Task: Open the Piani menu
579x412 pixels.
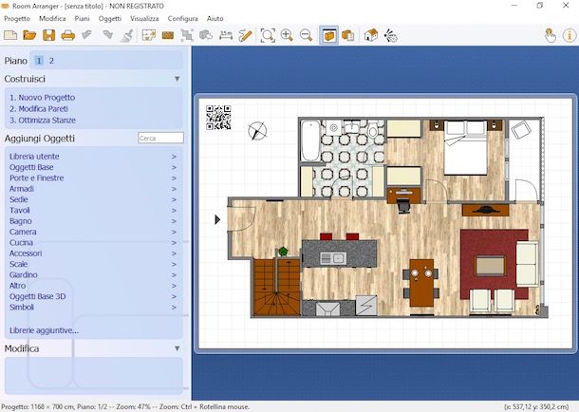Action: (x=82, y=18)
